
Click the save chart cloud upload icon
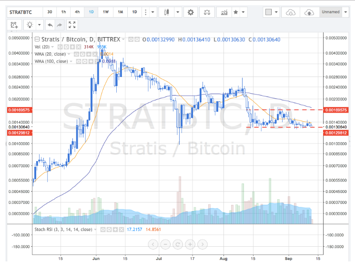point(309,12)
